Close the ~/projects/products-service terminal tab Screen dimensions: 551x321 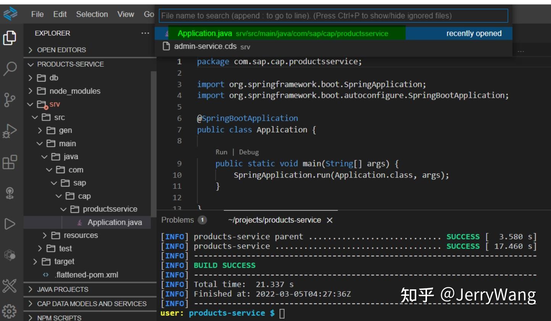coord(330,220)
